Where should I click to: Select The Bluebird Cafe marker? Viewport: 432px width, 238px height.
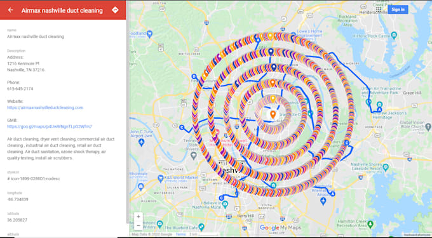pyautogui.click(x=201, y=227)
